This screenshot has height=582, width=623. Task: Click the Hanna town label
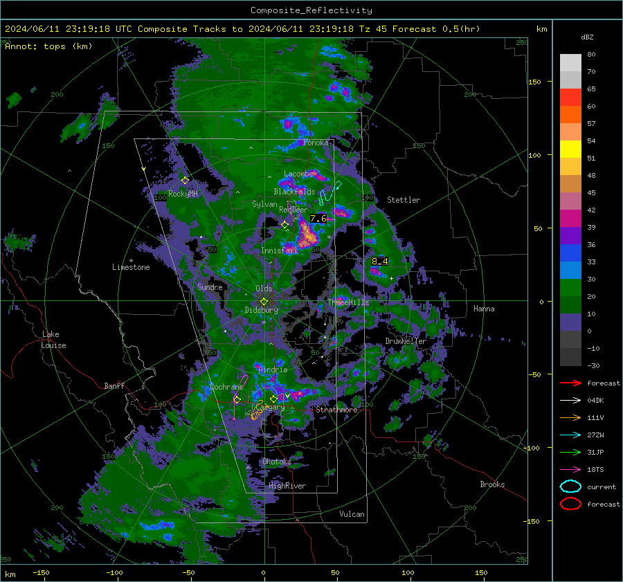click(484, 309)
